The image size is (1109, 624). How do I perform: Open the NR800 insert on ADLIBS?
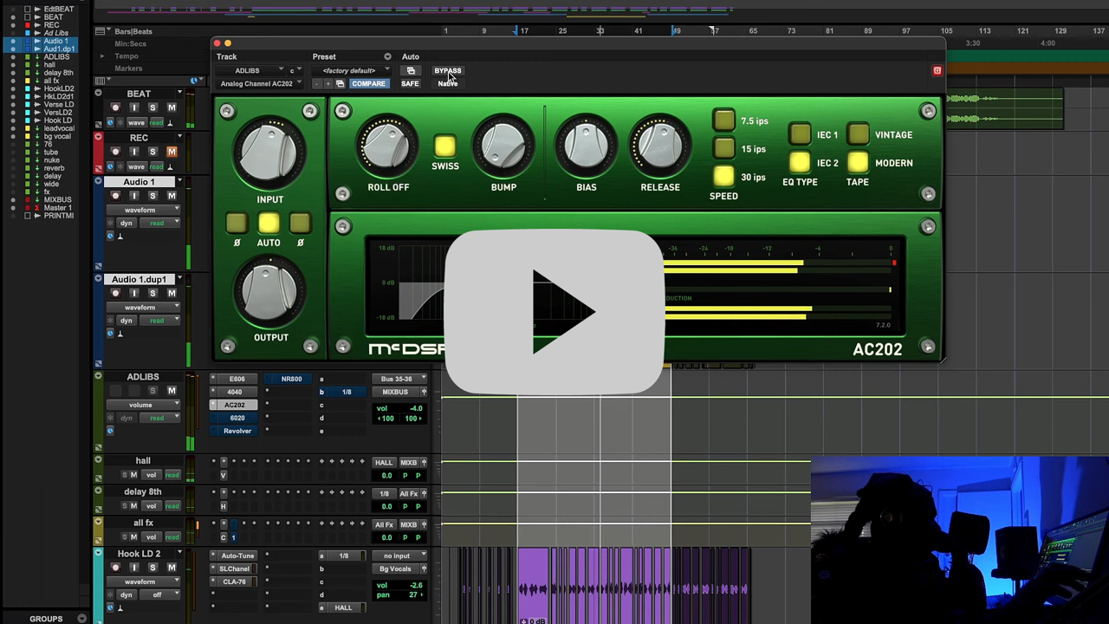tap(291, 379)
